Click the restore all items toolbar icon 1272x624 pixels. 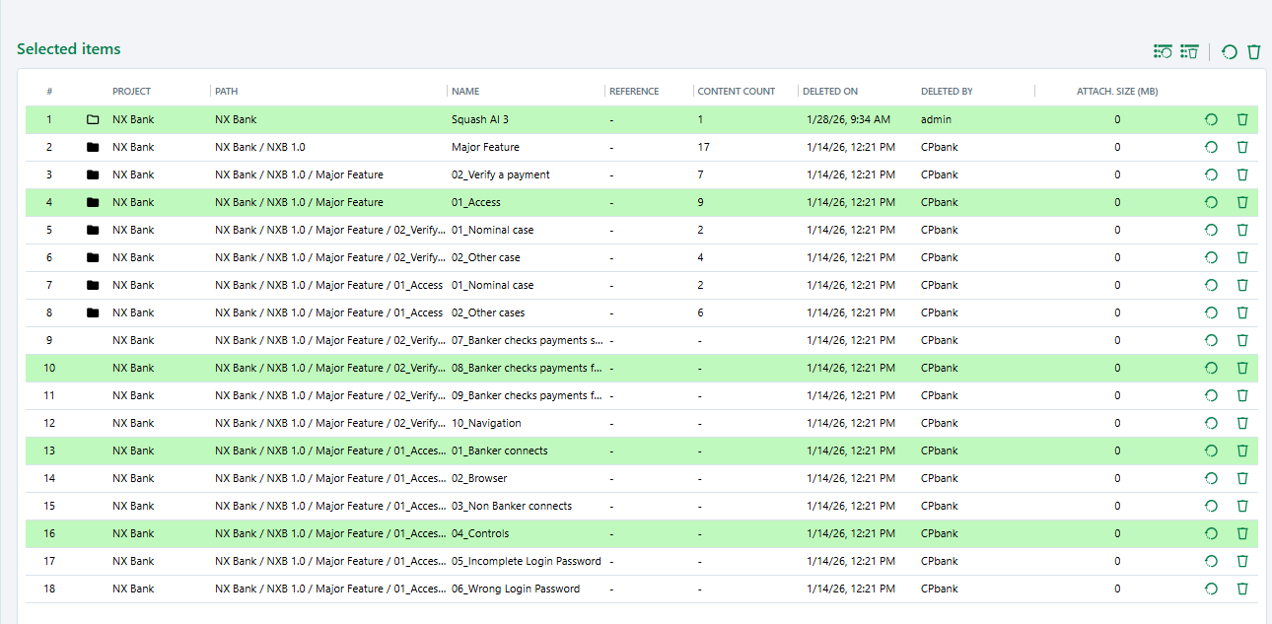click(x=1163, y=51)
